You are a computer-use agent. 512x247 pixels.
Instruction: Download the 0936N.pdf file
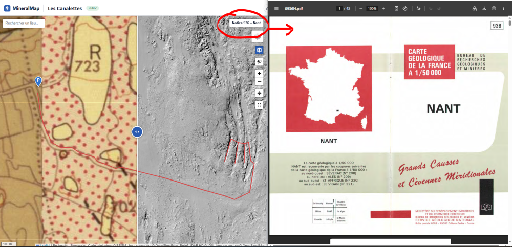pyautogui.click(x=484, y=9)
